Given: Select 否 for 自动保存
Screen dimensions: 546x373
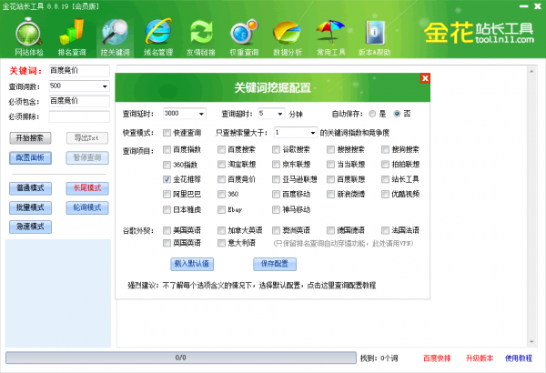Looking at the screenshot, I should coord(397,114).
